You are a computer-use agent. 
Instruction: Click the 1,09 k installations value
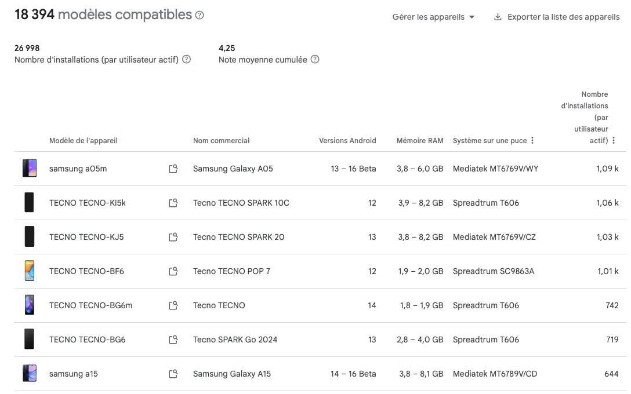pos(607,169)
